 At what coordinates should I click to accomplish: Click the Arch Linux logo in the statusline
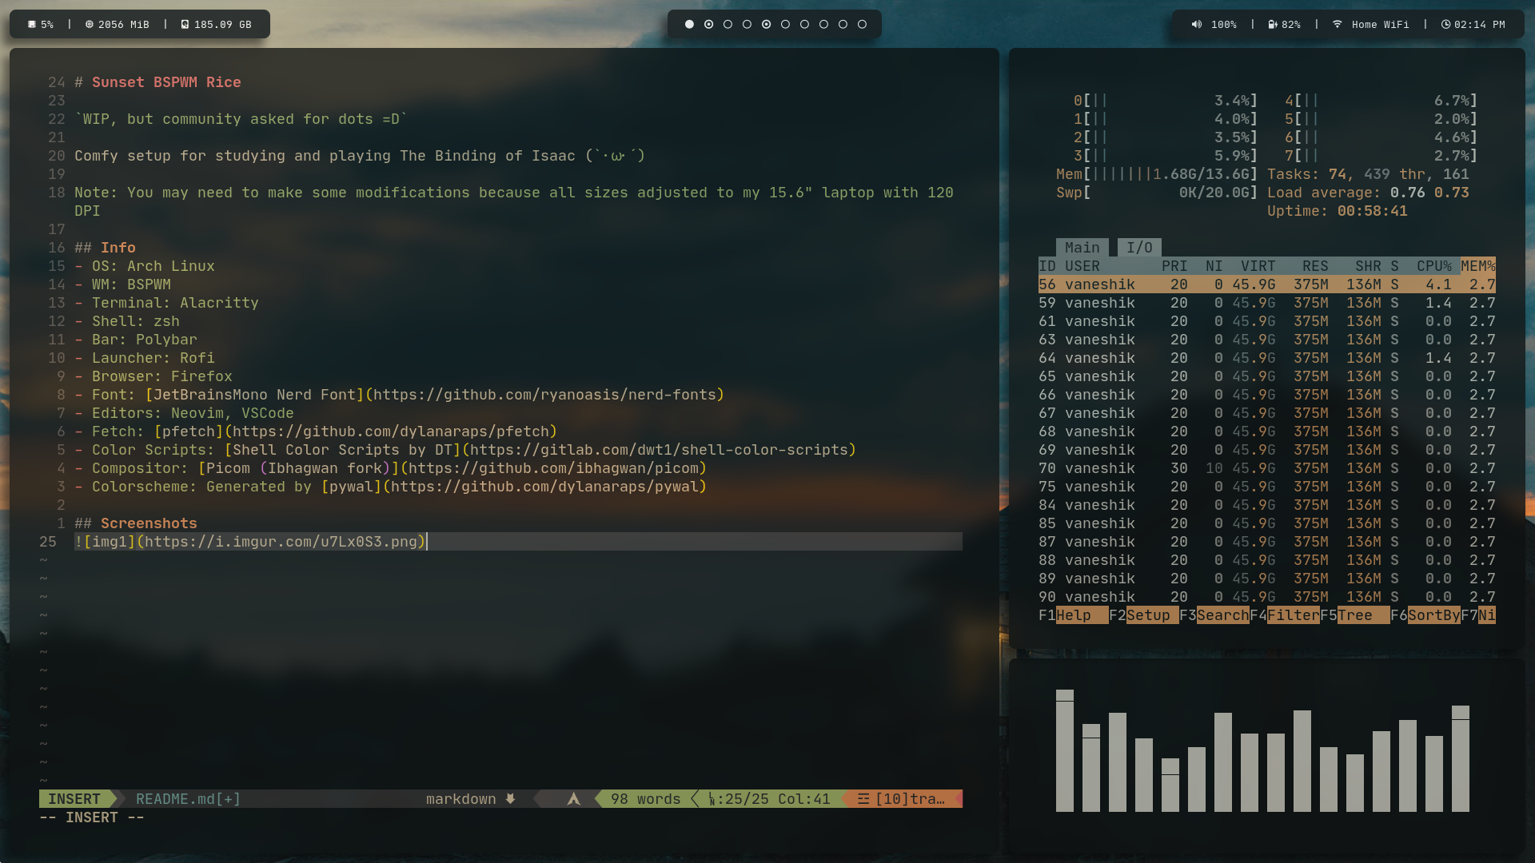573,799
